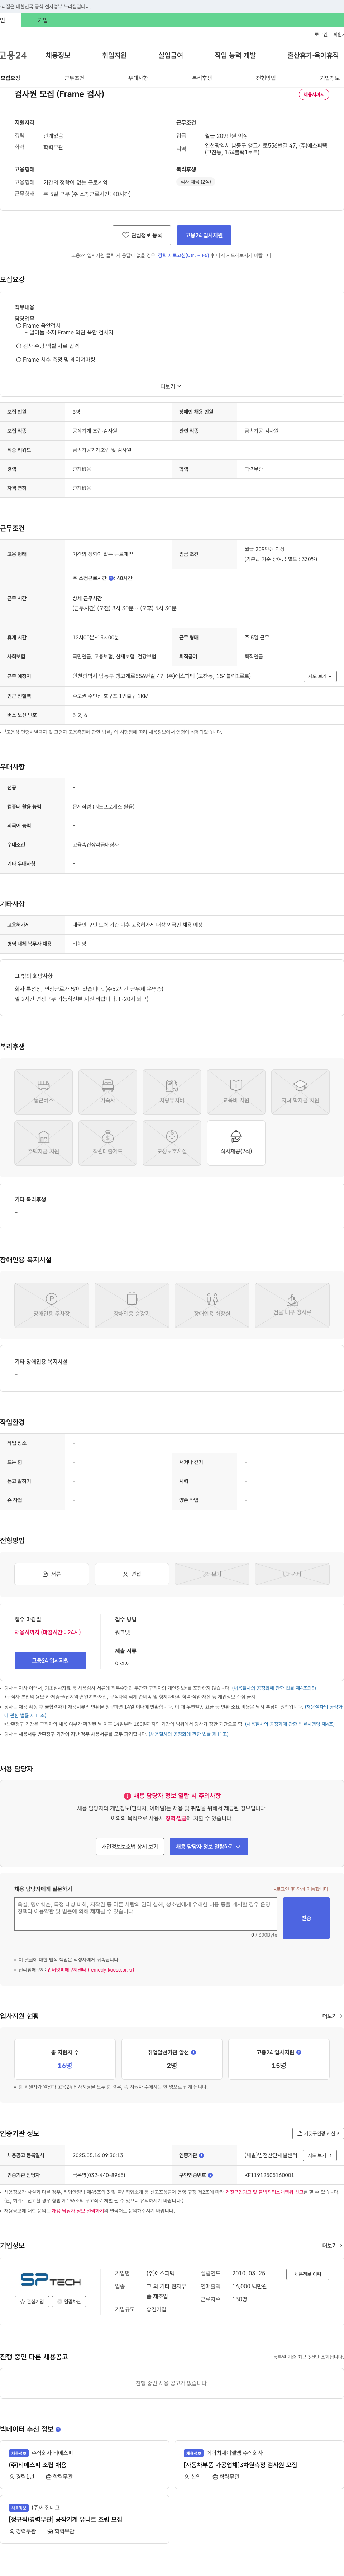Click the 식사제공(2식) benefit icon
Viewport: 344px width, 2576px height.
[x=236, y=1143]
